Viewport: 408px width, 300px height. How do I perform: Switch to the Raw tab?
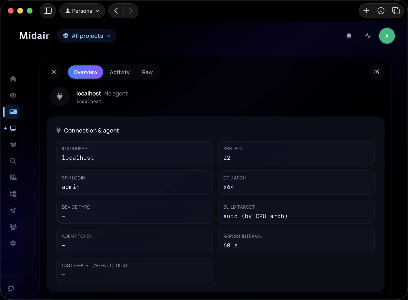pos(147,72)
